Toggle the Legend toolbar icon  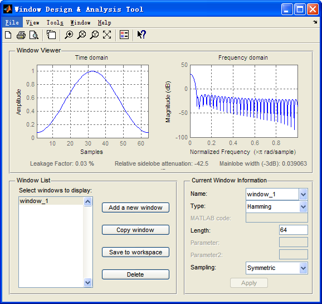(x=124, y=35)
